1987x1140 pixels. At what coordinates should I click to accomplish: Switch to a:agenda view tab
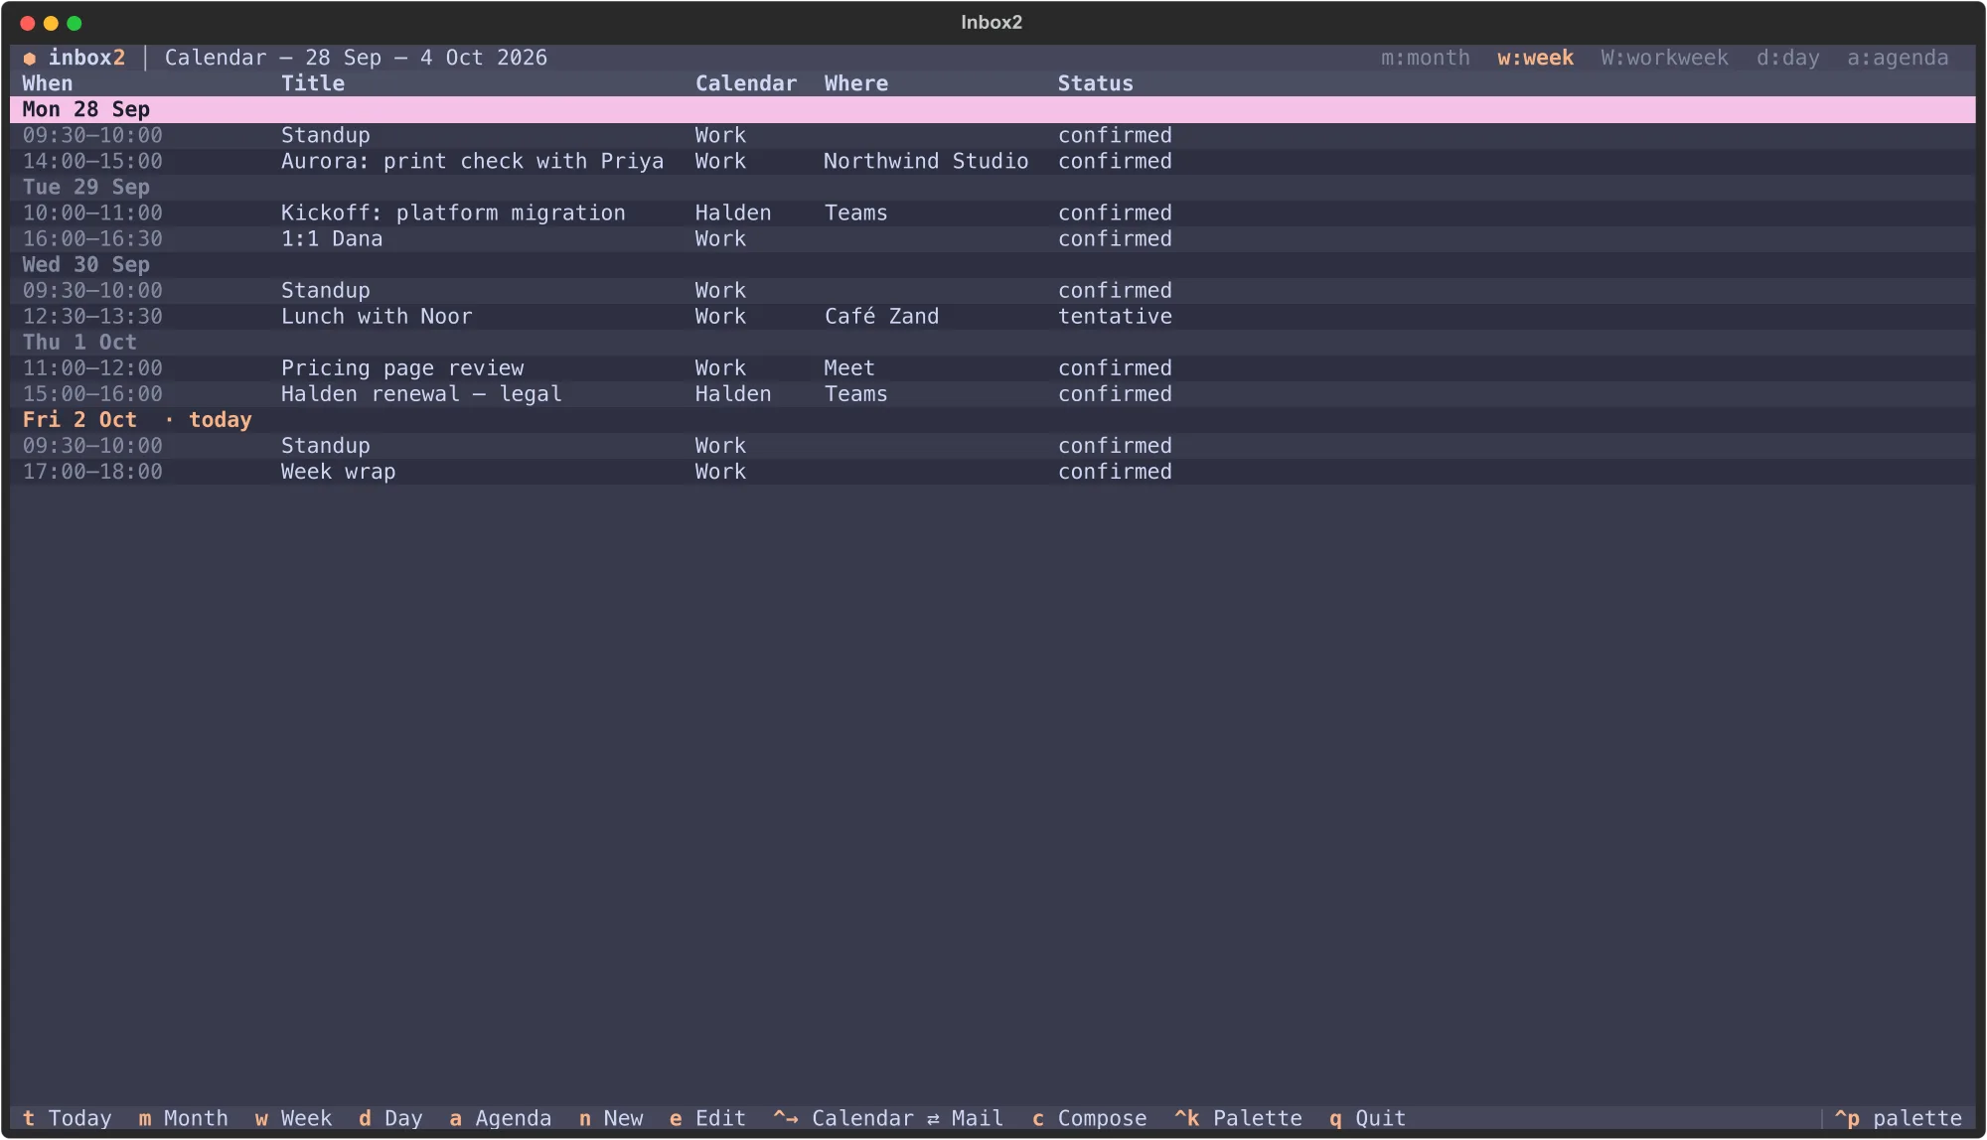pyautogui.click(x=1898, y=58)
